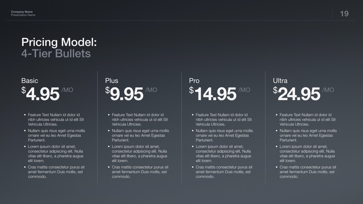Click the dollar sign before 14.95
Viewport: 363px width, 204px height.
(x=191, y=90)
